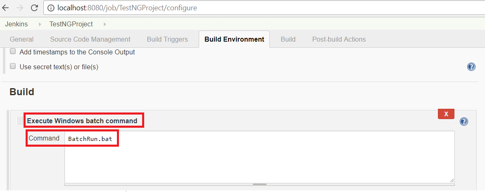Click the resize bar under the Command textarea
This screenshot has height=192, width=485.
(x=259, y=184)
